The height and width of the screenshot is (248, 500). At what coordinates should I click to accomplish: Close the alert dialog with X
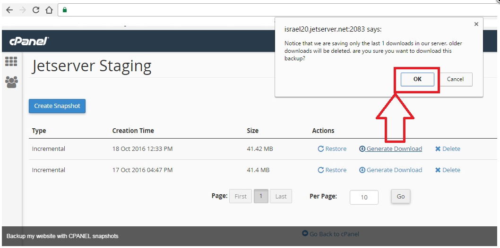[476, 24]
